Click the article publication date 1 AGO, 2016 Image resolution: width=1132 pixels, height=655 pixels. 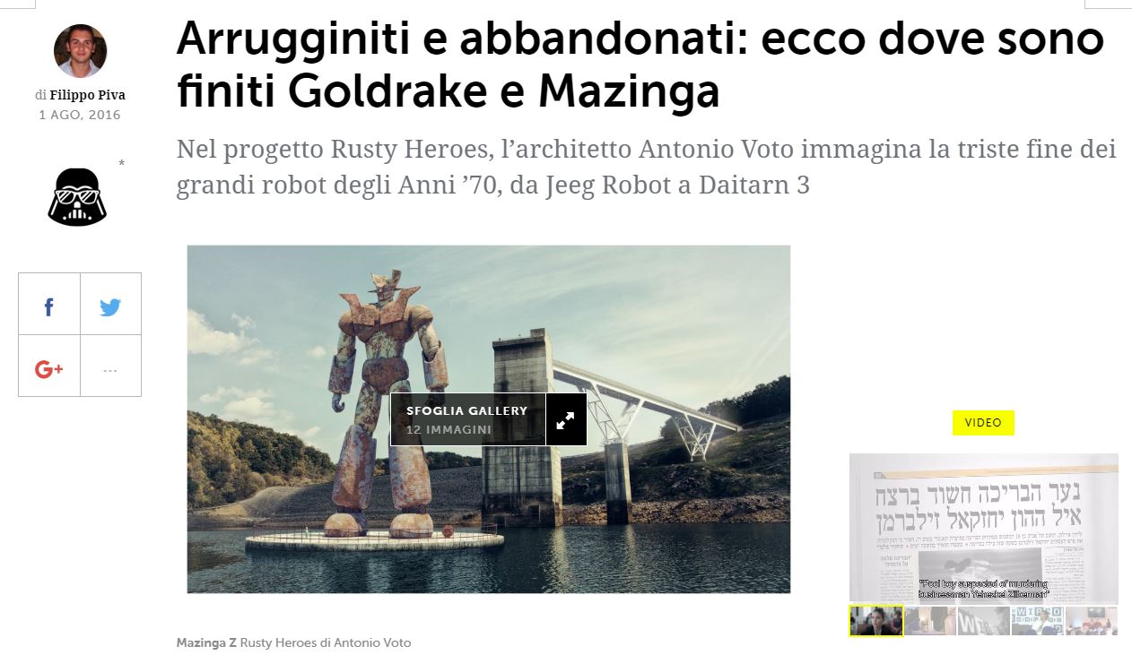click(80, 115)
